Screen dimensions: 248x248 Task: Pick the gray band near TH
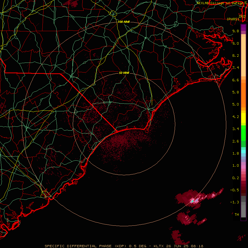coord(243,211)
